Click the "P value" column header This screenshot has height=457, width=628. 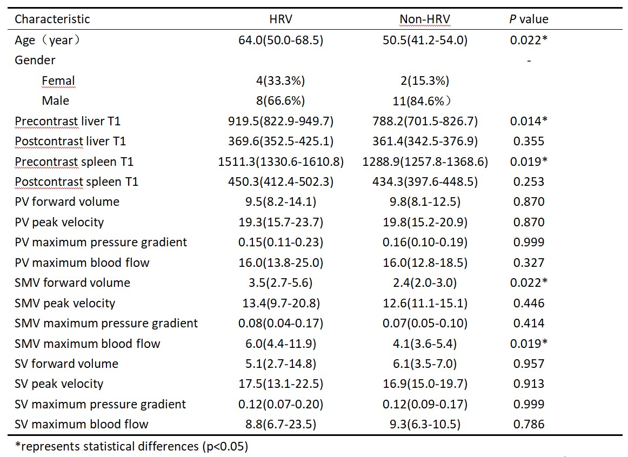click(529, 19)
